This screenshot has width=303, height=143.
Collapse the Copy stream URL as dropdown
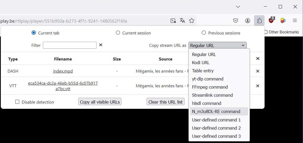[x=217, y=45]
